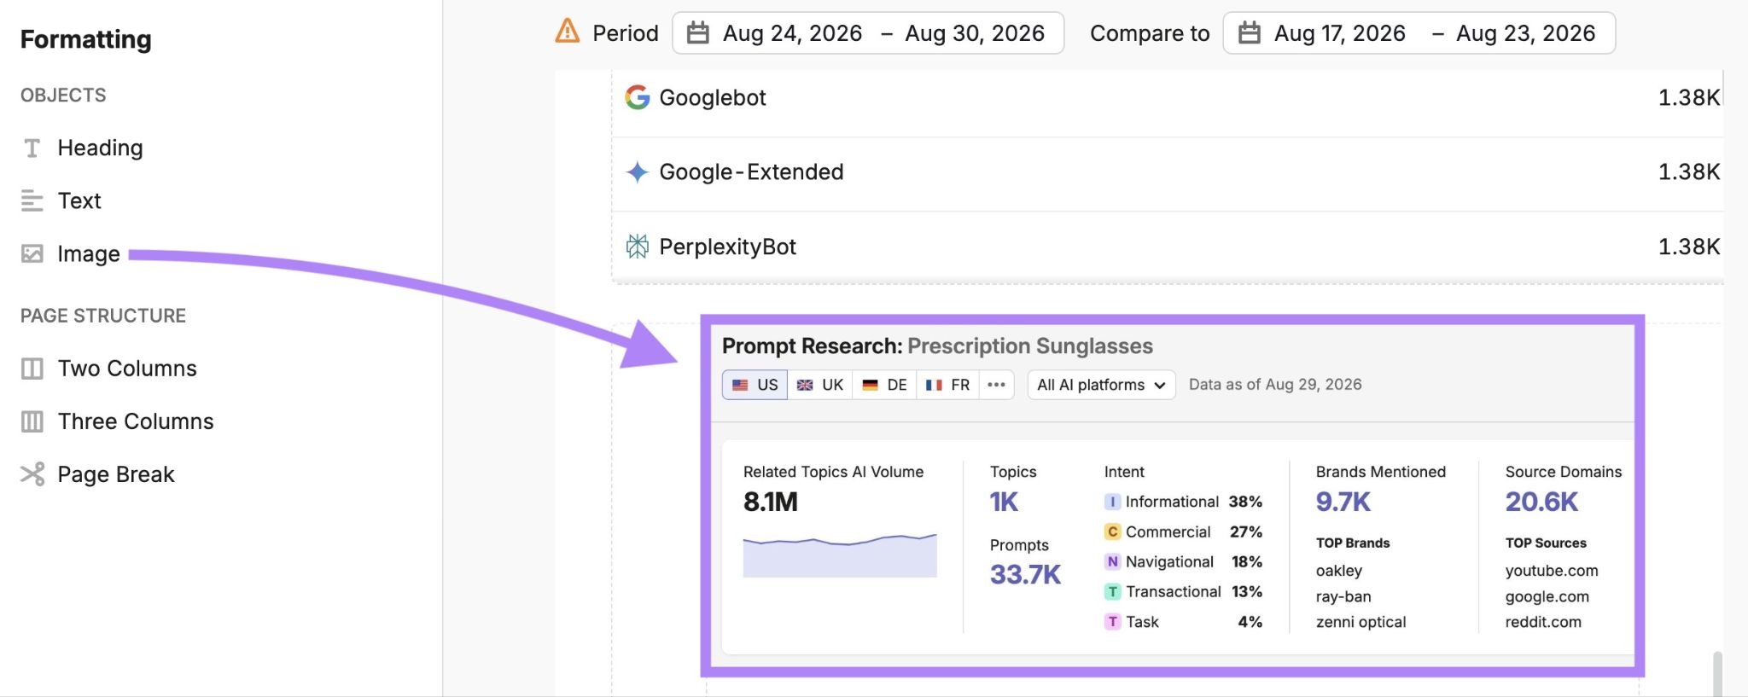Click the reddit.com top source
This screenshot has width=1748, height=697.
pos(1543,622)
